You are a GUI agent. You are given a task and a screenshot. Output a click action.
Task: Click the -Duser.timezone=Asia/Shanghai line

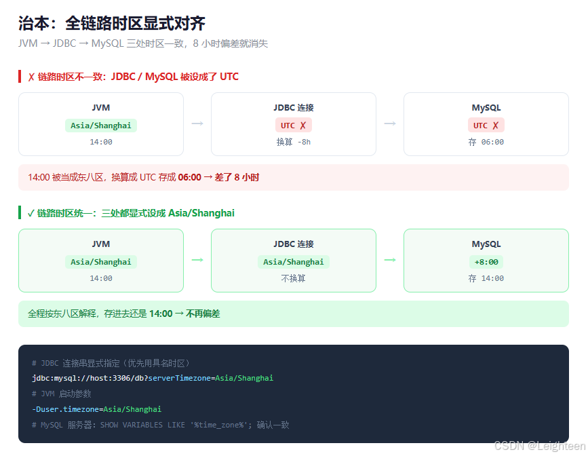pyautogui.click(x=97, y=409)
